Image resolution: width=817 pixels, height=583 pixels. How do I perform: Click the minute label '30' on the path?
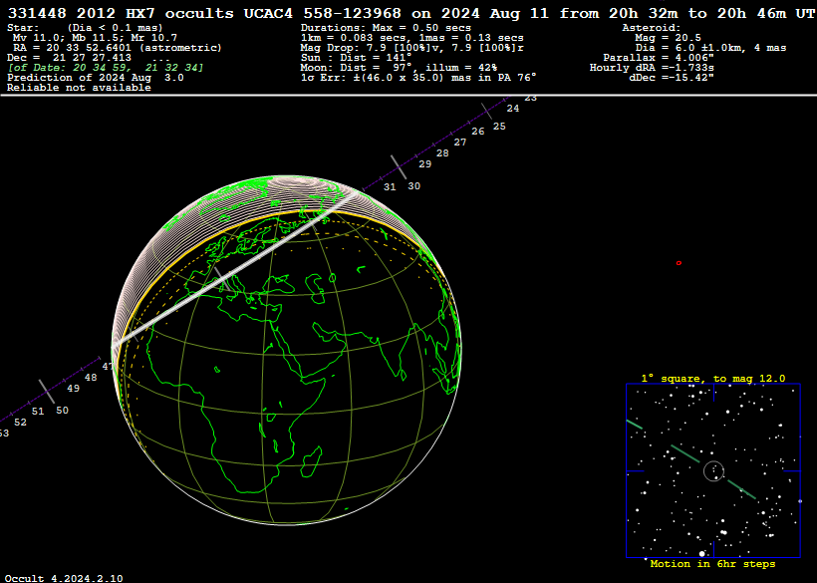click(x=413, y=186)
